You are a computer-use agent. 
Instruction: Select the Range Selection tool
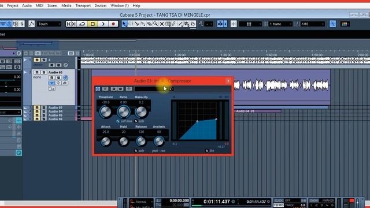coord(131,24)
